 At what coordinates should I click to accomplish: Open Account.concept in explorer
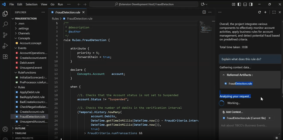coord(30,43)
